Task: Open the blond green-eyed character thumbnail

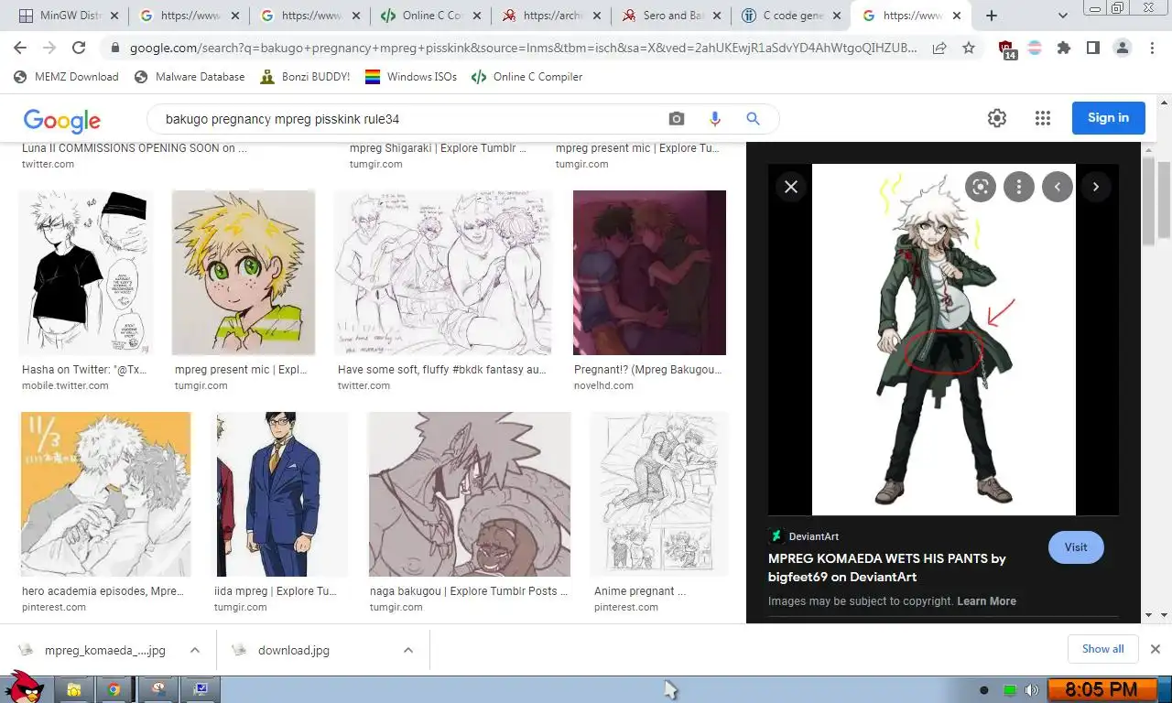Action: coord(244,273)
